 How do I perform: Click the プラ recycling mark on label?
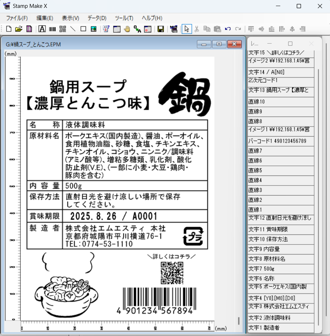(193, 236)
